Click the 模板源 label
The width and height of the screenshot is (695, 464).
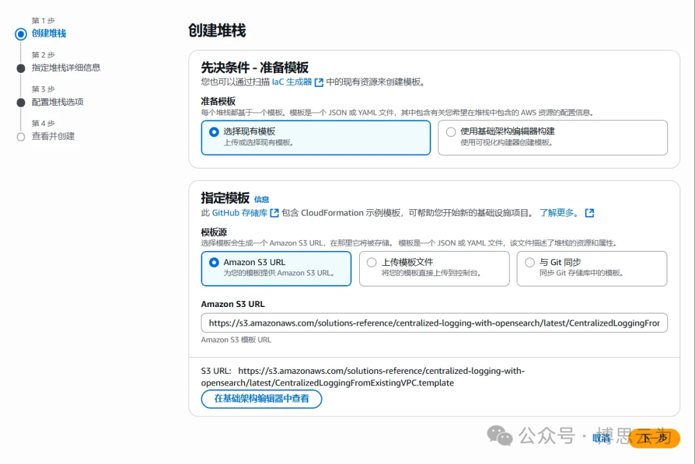coord(214,232)
